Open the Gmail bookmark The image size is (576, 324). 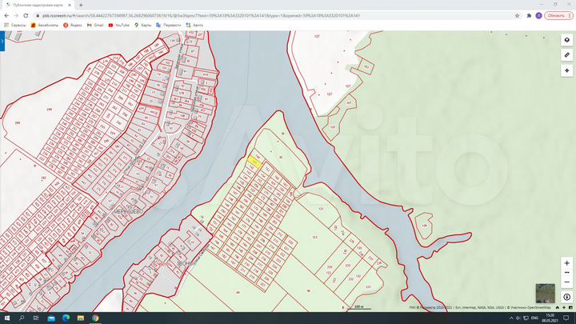coord(95,25)
